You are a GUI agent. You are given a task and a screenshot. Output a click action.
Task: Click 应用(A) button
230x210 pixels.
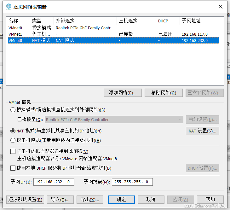pyautogui.click(x=181, y=200)
